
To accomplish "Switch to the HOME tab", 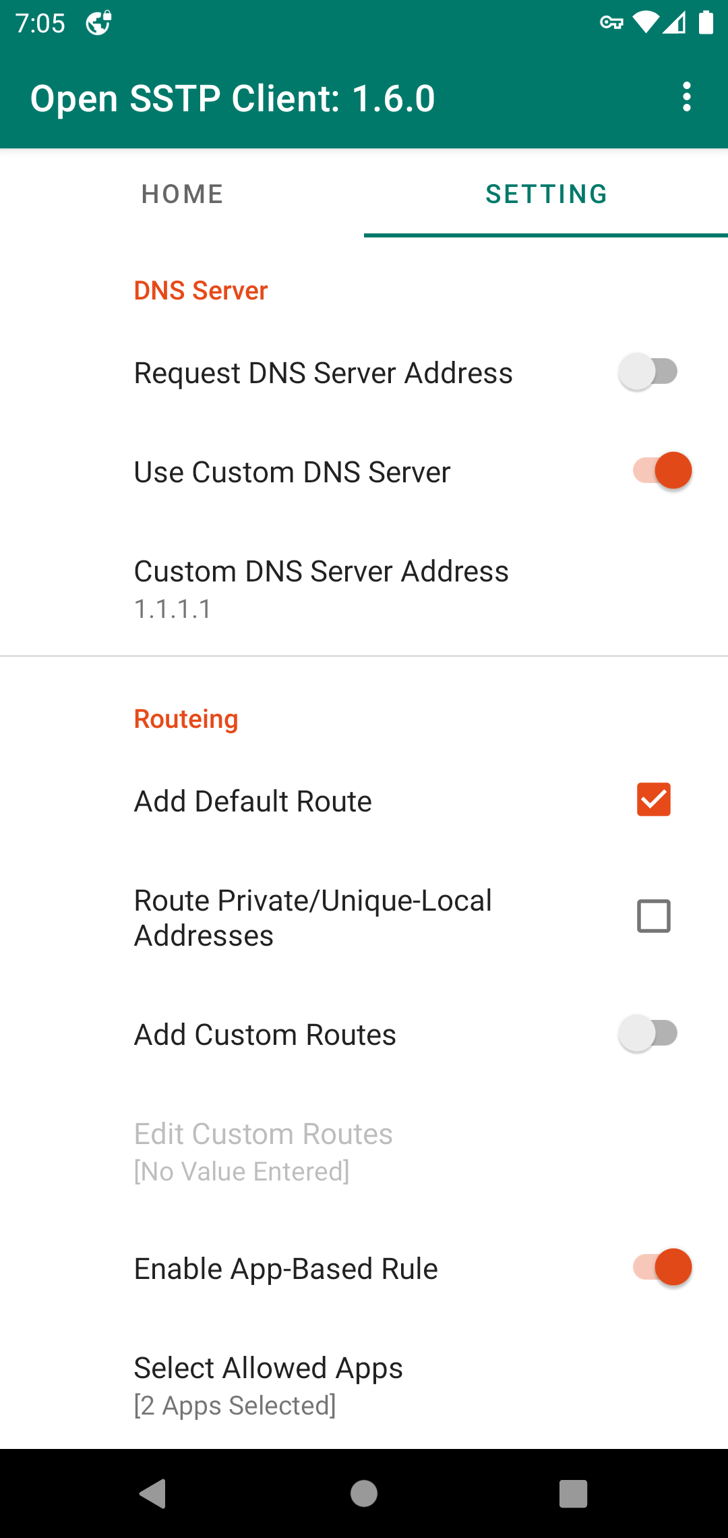I will pos(182,194).
